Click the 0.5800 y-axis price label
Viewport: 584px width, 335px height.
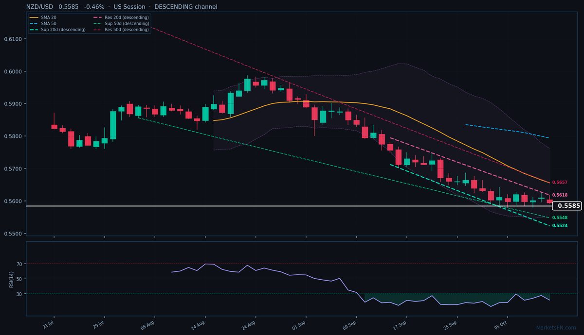pos(12,136)
